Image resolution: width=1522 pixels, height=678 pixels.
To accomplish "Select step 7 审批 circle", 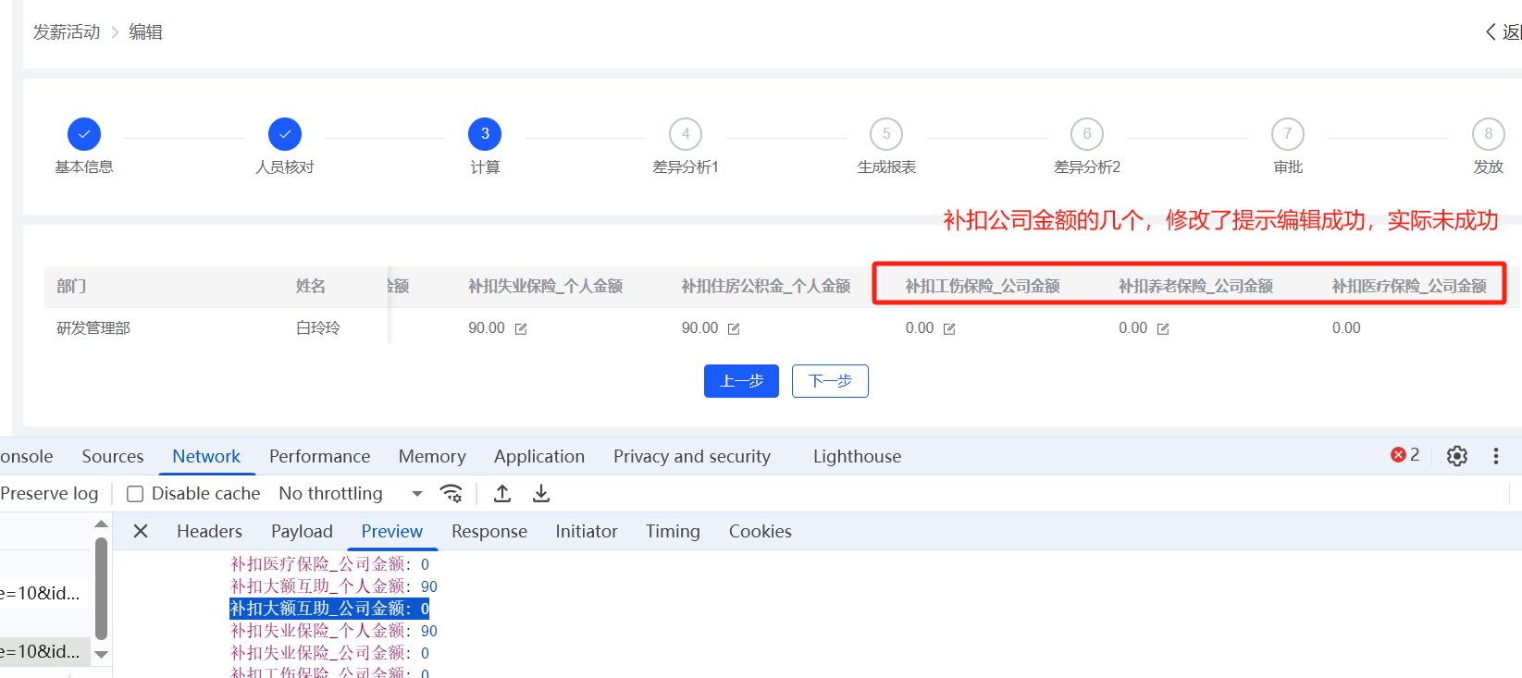I will (1288, 134).
